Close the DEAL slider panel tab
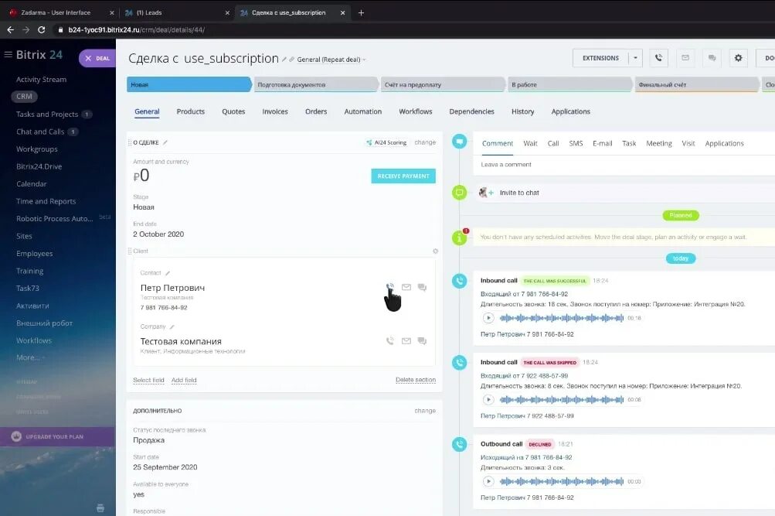 point(88,58)
